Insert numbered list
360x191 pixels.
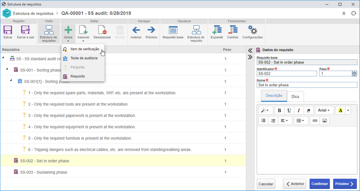pos(273,120)
